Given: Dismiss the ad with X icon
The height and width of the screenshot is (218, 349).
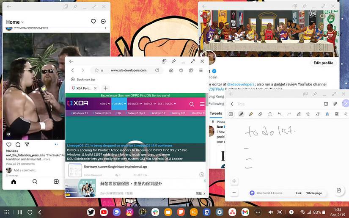Looking at the screenshot, I should [x=202, y=174].
